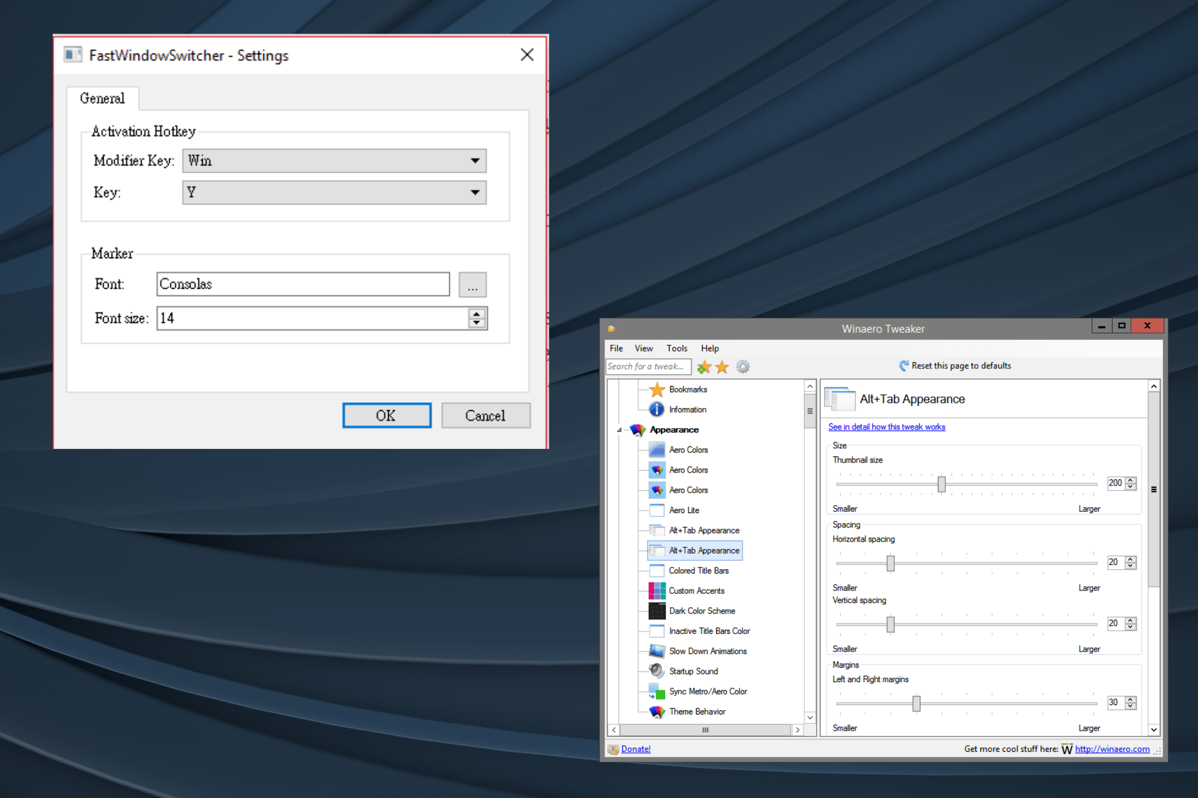
Task: Open the Tools menu
Action: pos(677,349)
